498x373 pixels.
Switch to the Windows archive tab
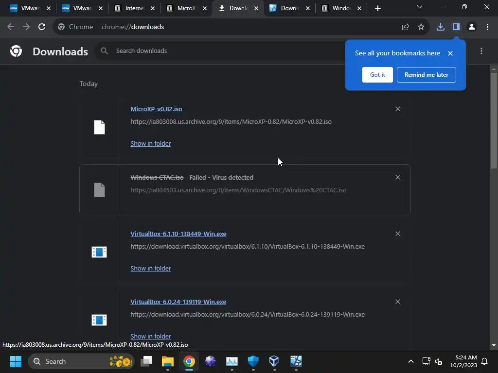tap(341, 8)
